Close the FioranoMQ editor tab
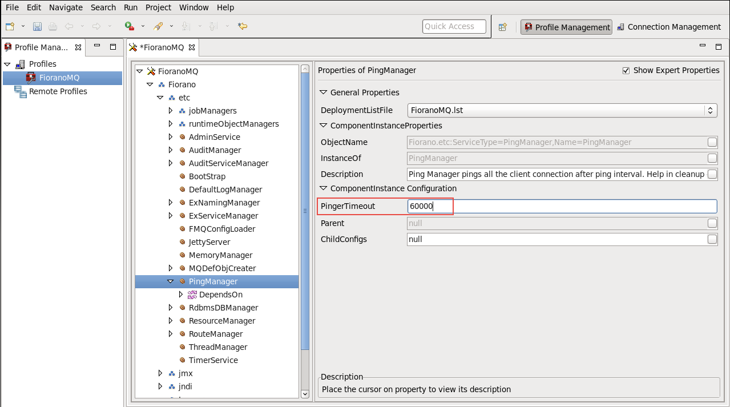 (192, 47)
